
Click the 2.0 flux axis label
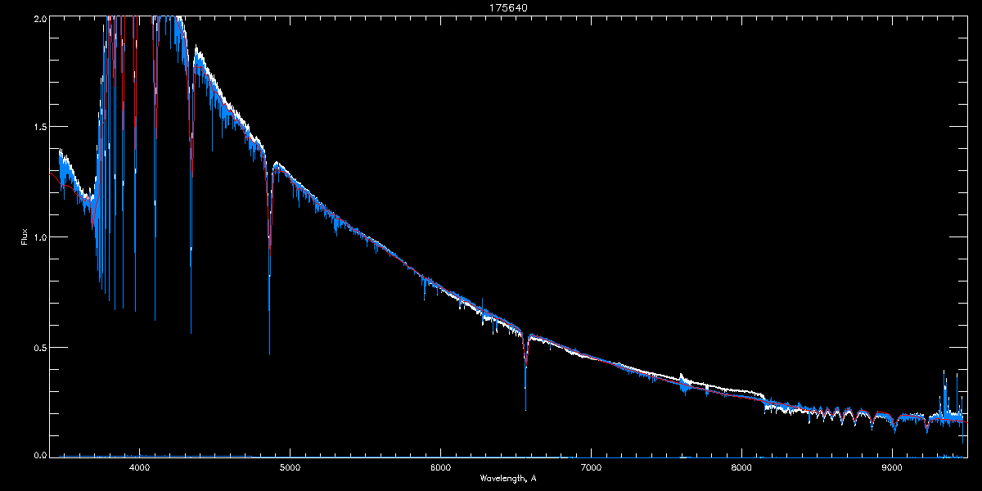pyautogui.click(x=39, y=17)
